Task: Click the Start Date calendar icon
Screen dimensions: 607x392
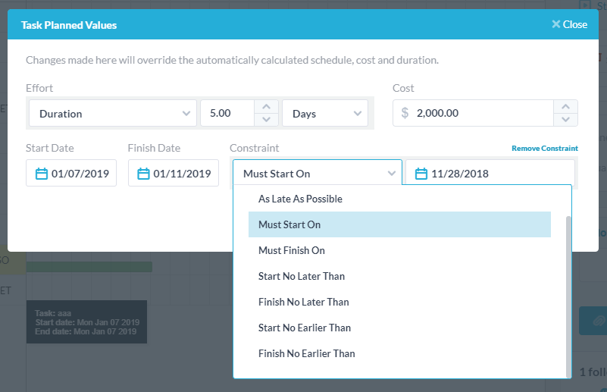Action: tap(42, 174)
